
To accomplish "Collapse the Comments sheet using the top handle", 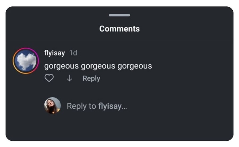I will pyautogui.click(x=119, y=15).
